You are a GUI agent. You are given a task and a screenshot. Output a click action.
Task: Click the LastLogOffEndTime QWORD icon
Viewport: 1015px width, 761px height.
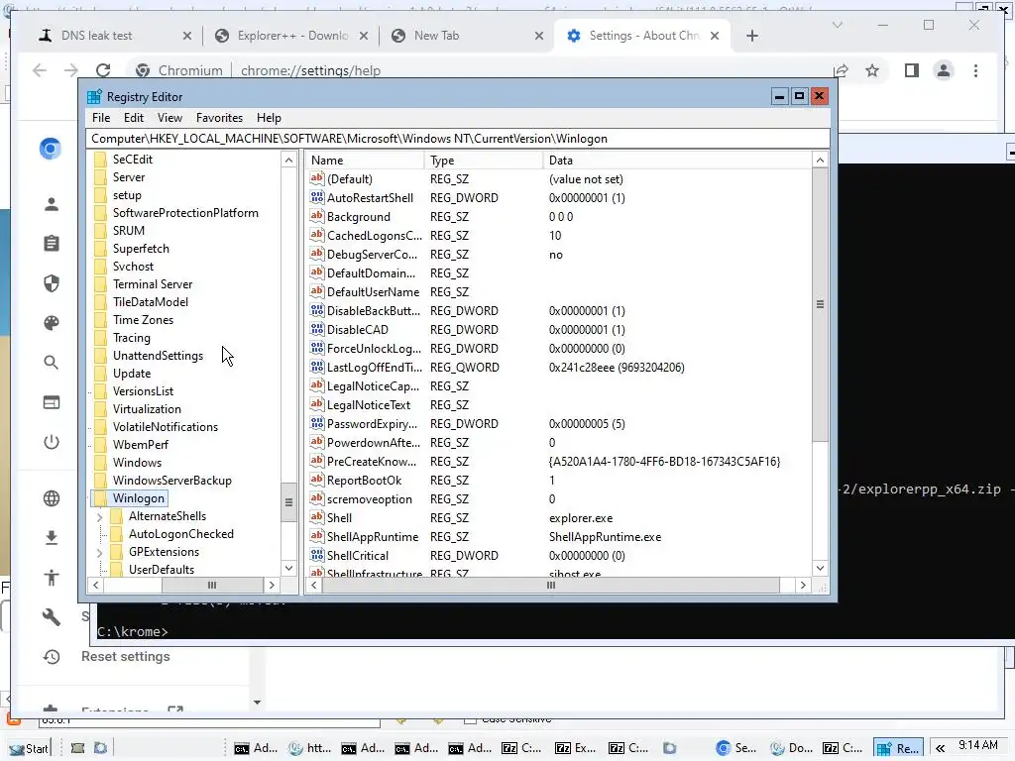[x=316, y=367]
